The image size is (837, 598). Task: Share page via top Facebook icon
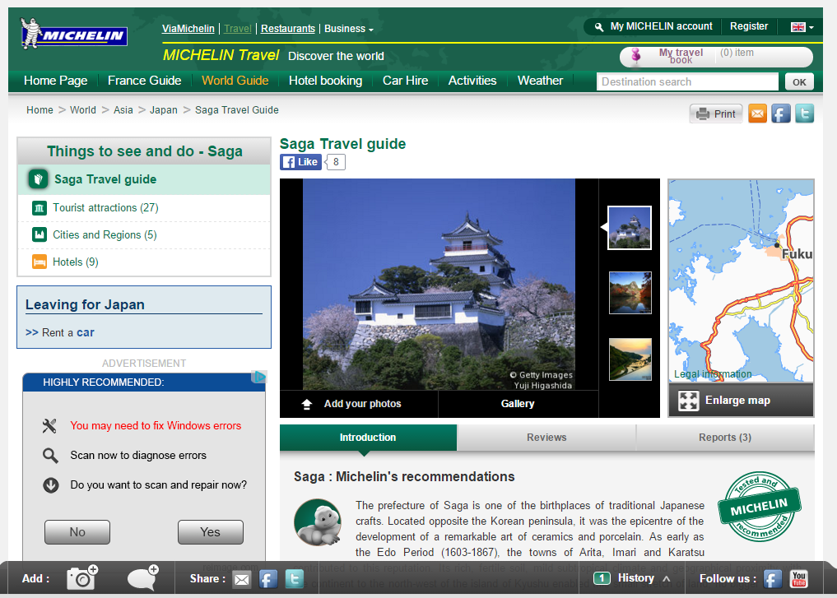coord(781,114)
